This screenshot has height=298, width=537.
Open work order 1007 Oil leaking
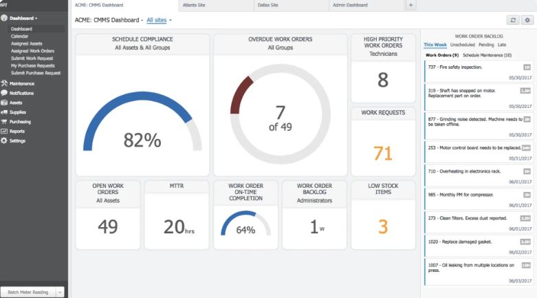479,272
